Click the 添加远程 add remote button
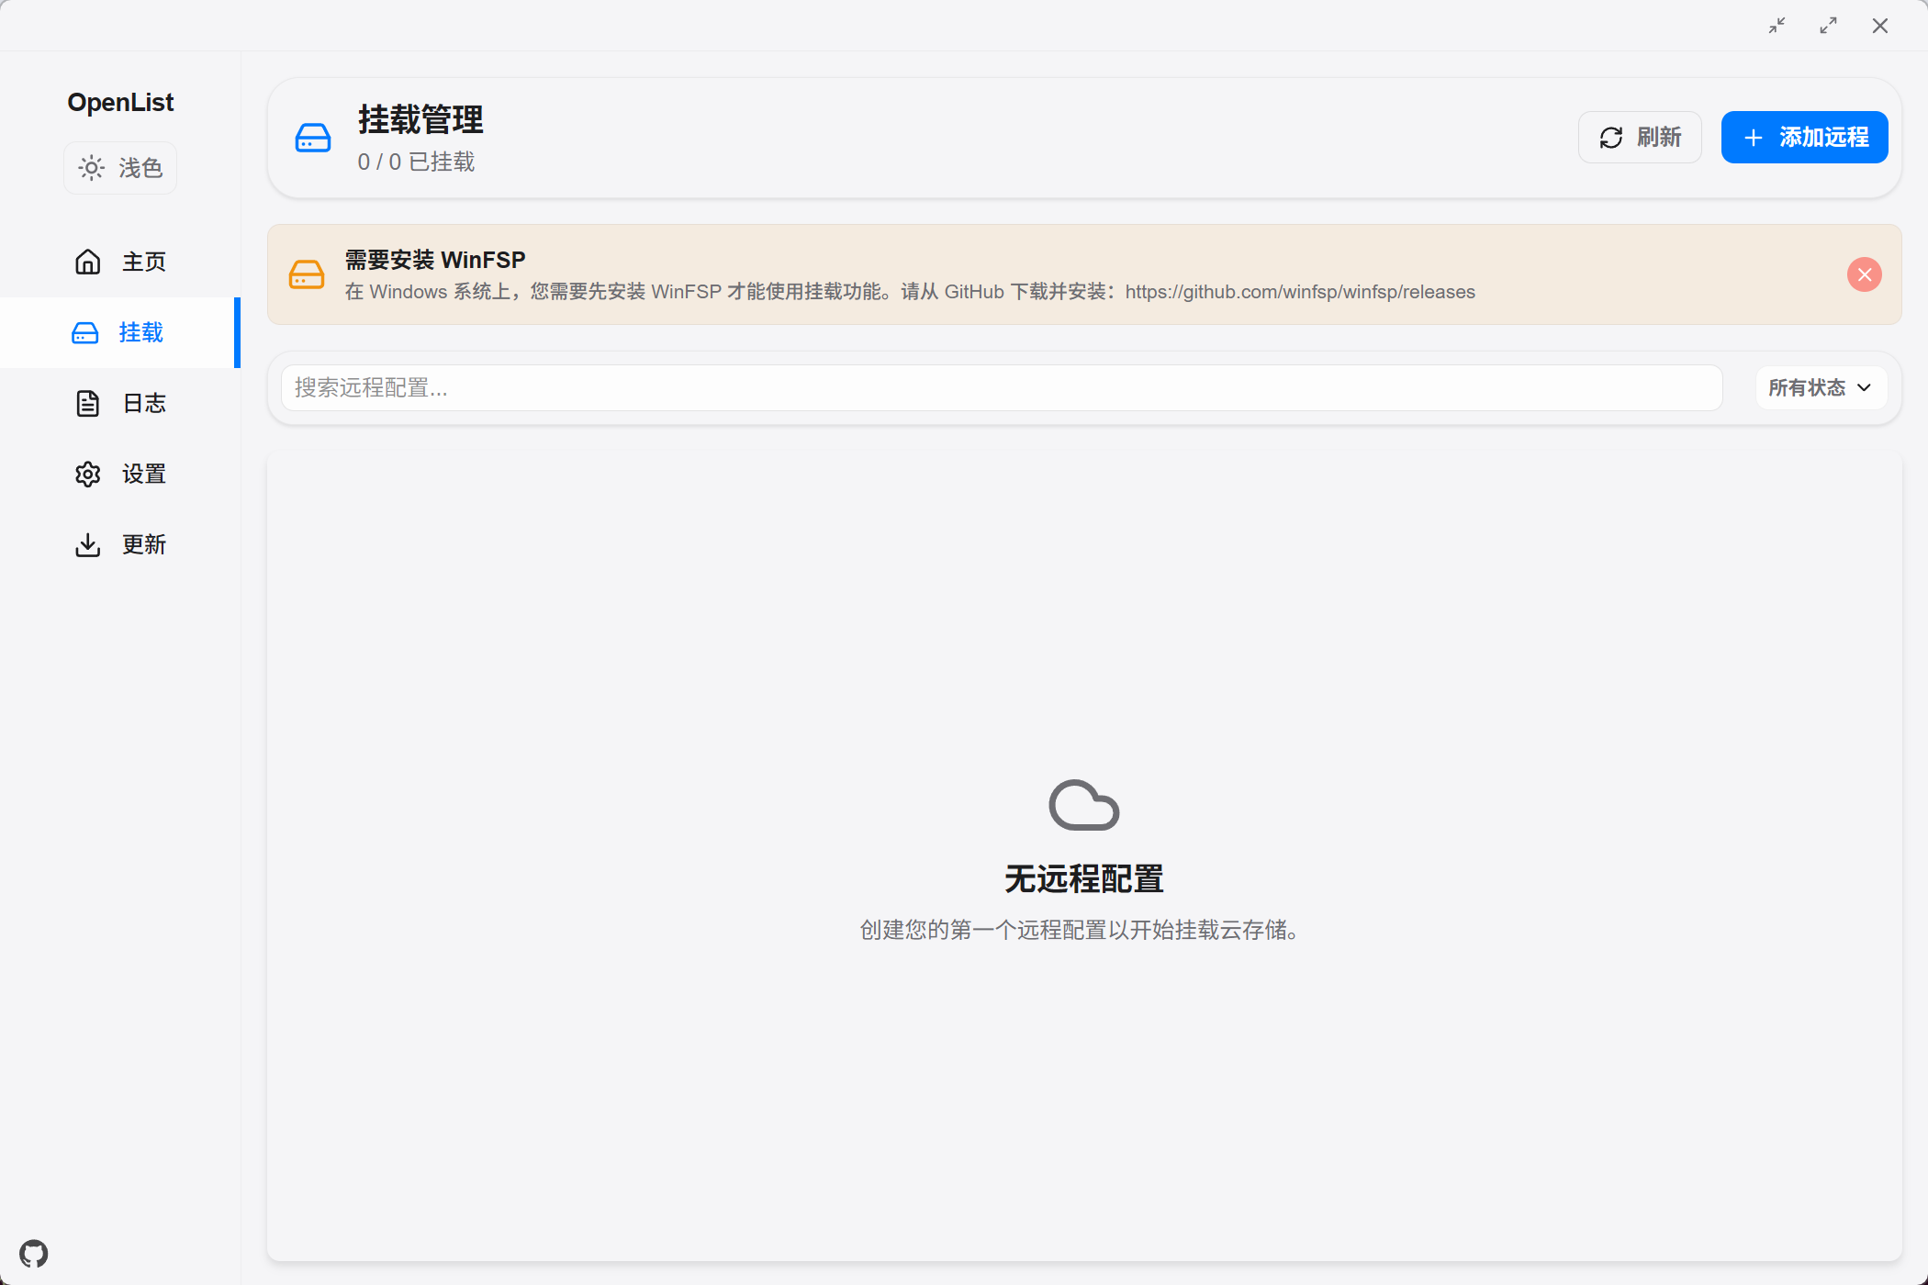Image resolution: width=1928 pixels, height=1285 pixels. point(1804,138)
